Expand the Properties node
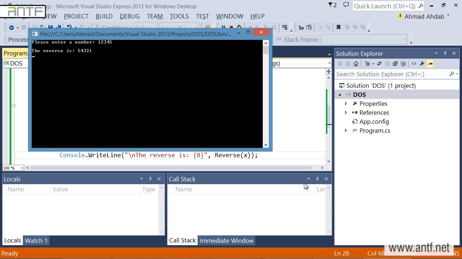This screenshot has width=462, height=259. pos(346,104)
